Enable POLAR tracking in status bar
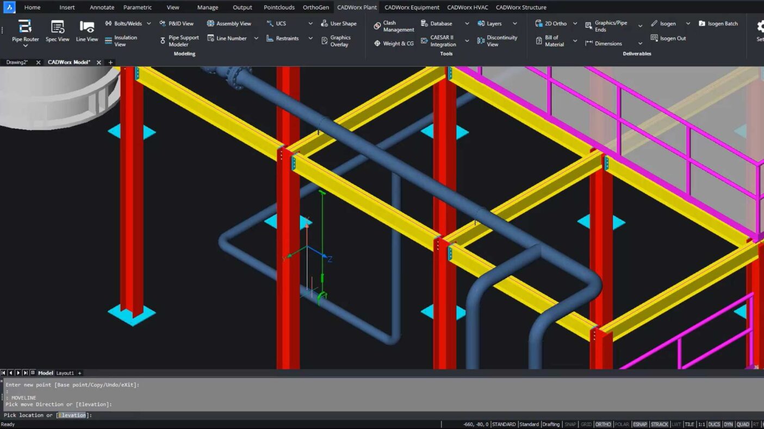The height and width of the screenshot is (429, 764). tap(622, 424)
